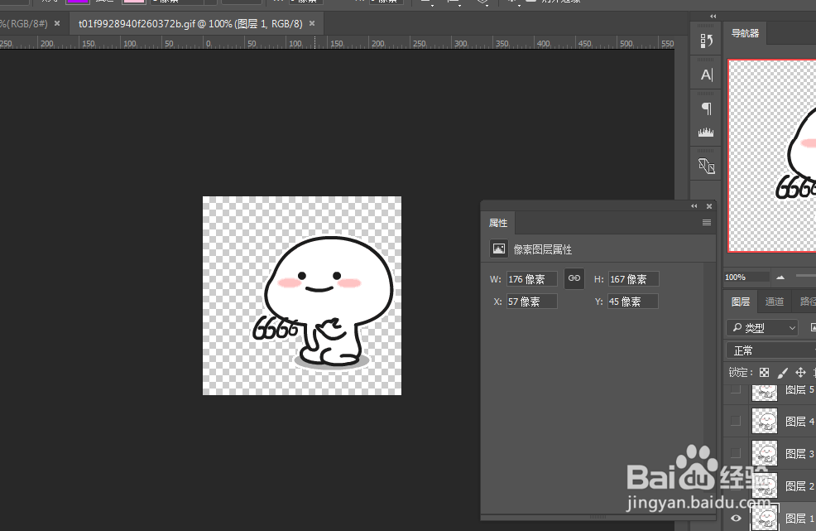Click lock image pixels brush icon
Viewport: 816px width, 531px height.
[x=782, y=372]
